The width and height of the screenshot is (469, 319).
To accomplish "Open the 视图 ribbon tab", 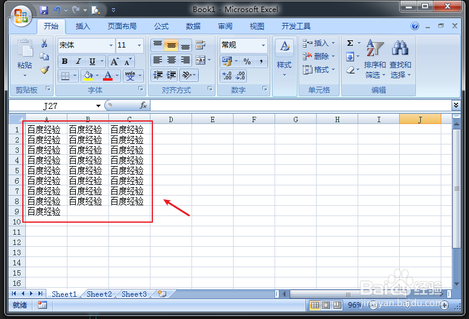I will [257, 26].
